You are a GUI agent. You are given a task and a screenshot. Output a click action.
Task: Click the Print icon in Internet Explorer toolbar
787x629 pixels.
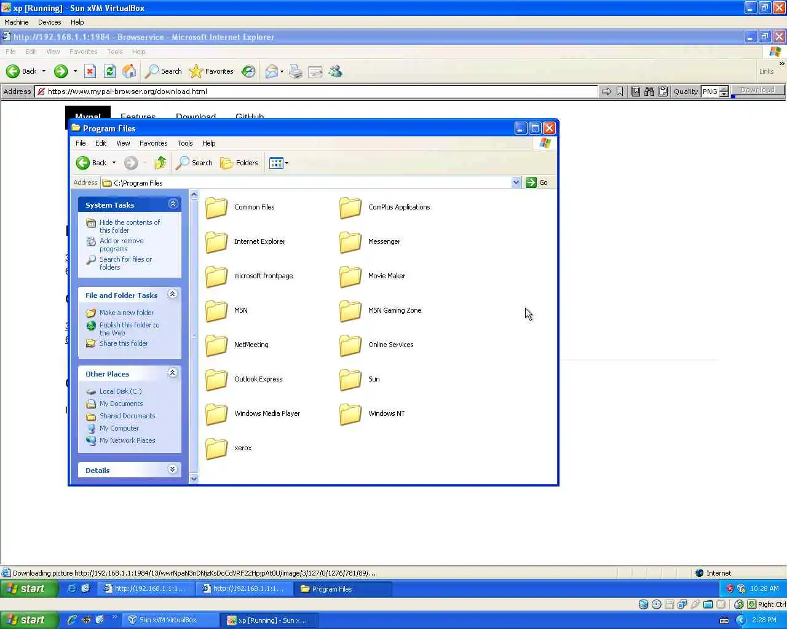click(296, 72)
